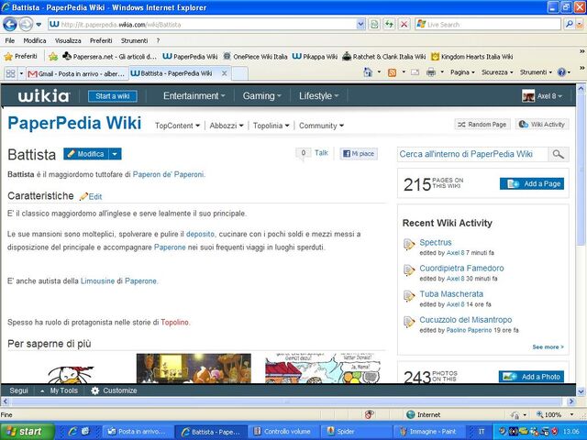This screenshot has width=587, height=440.
Task: Open the Modifica menu in menu bar
Action: pos(35,40)
